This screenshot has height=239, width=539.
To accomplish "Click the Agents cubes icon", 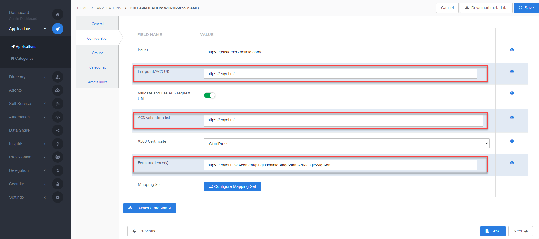I will [x=58, y=90].
